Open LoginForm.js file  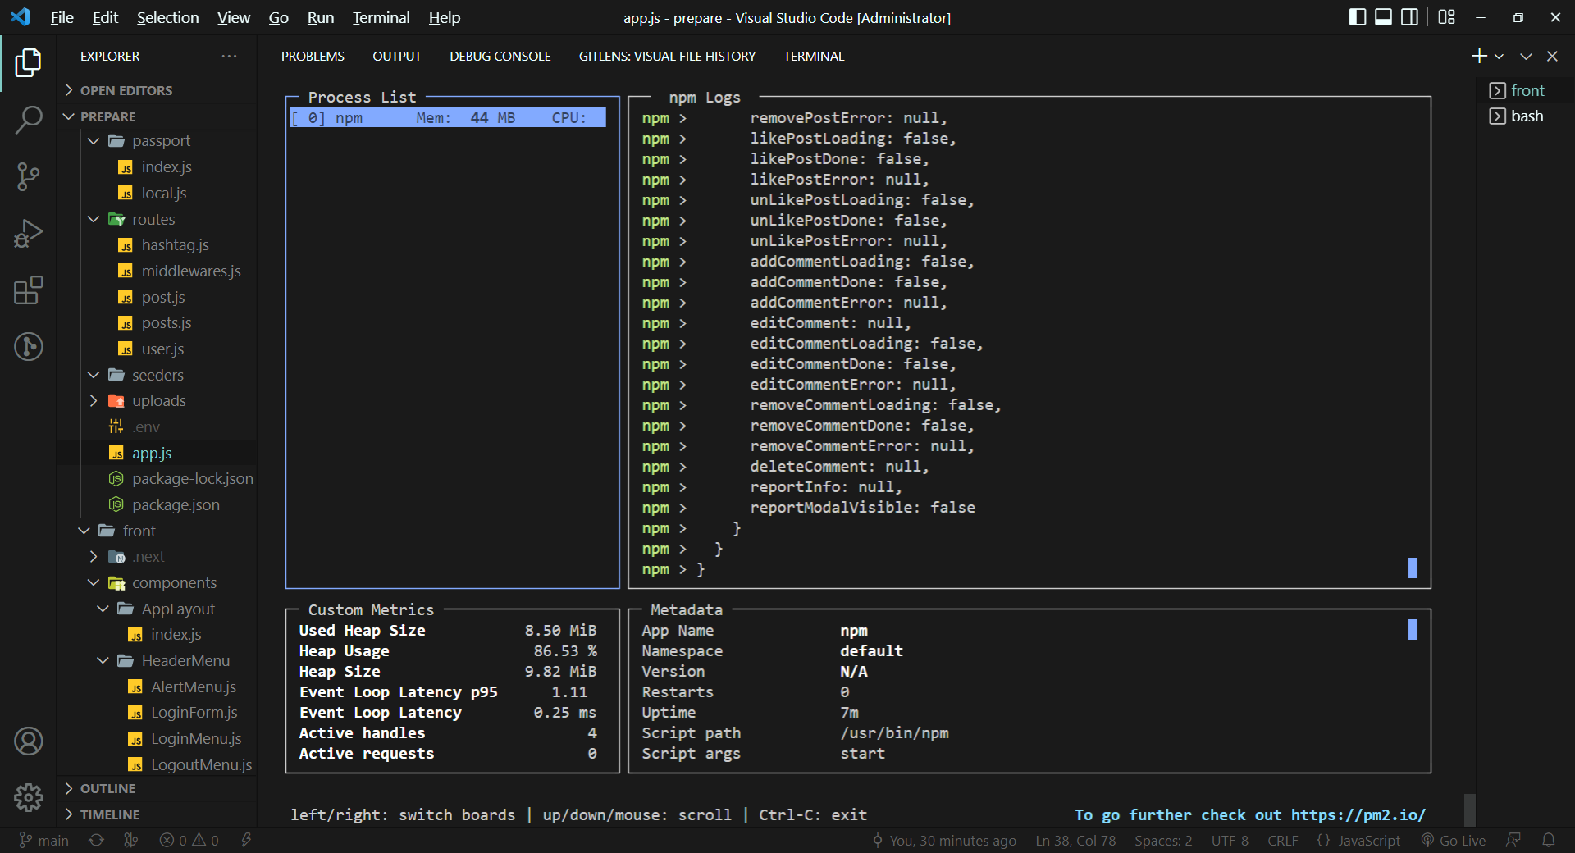click(x=157, y=713)
